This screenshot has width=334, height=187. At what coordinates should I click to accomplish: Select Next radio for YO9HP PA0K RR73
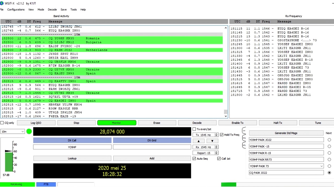(329, 159)
